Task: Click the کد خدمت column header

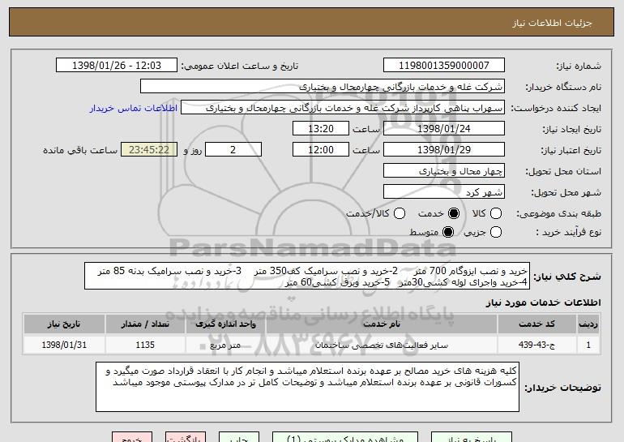Action: tap(536, 324)
